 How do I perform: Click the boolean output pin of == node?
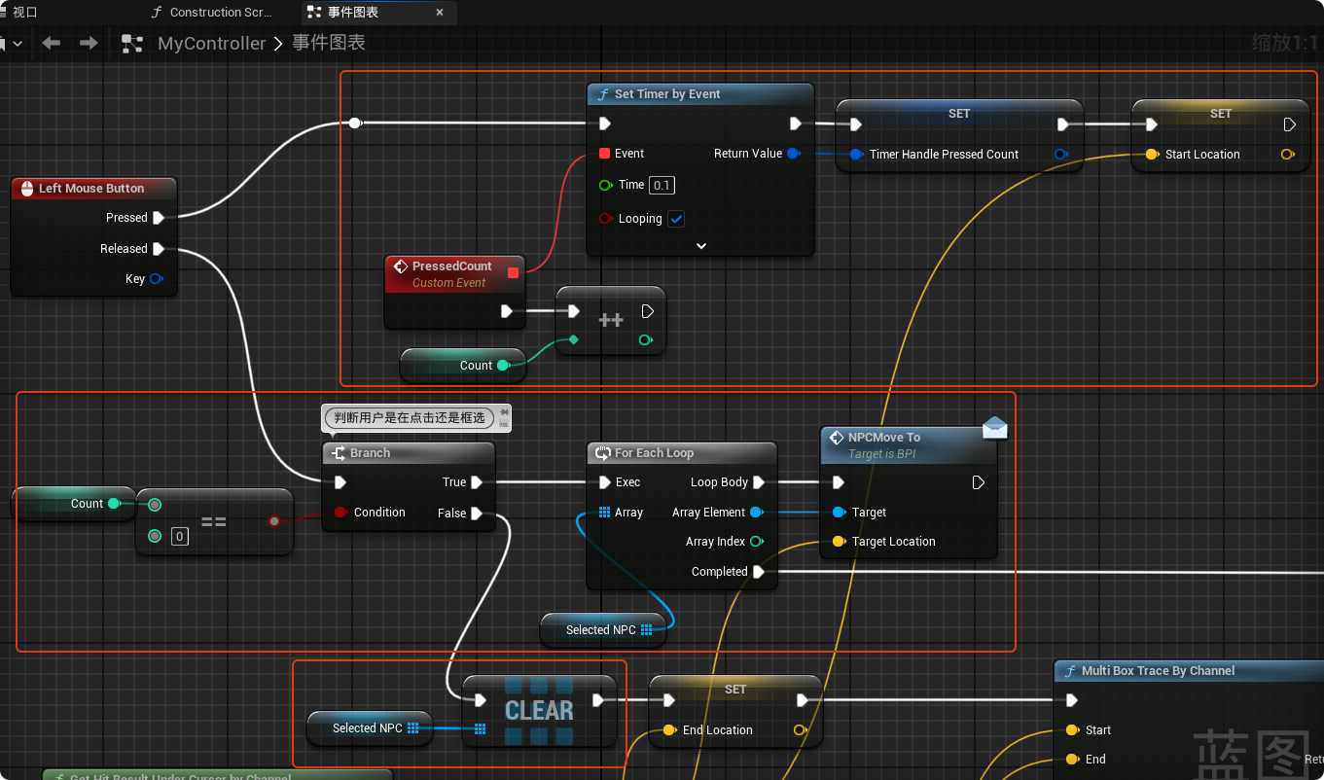pyautogui.click(x=274, y=521)
